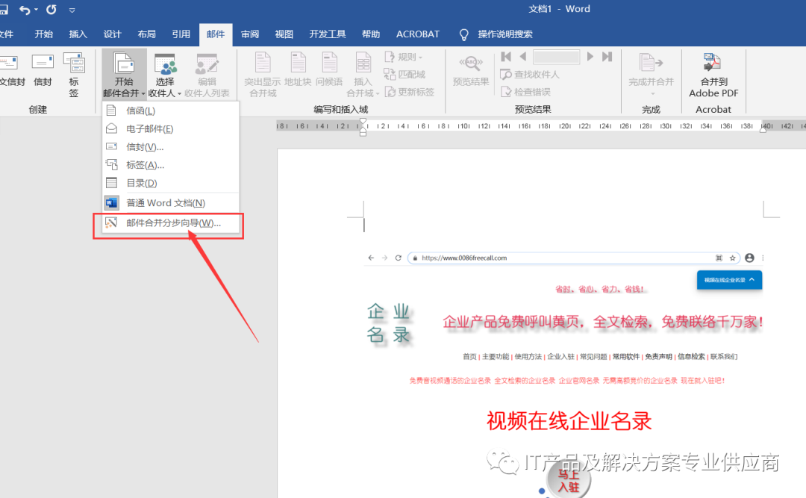The image size is (806, 498).
Task: Open the 布局 ribbon tab
Action: pos(146,34)
